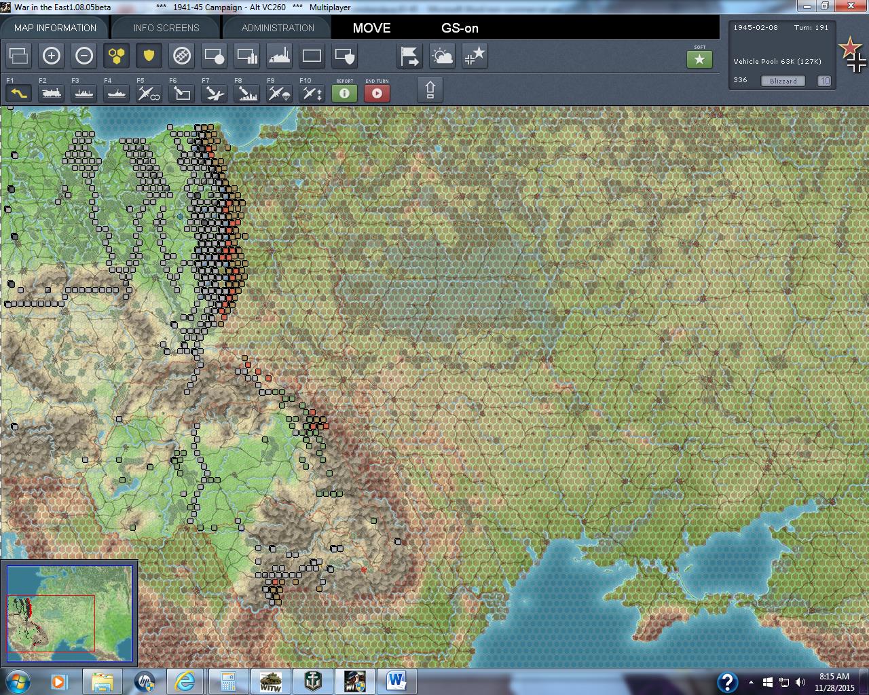Click the upward arrow collapse toolbar icon
The height and width of the screenshot is (695, 869).
coord(430,90)
